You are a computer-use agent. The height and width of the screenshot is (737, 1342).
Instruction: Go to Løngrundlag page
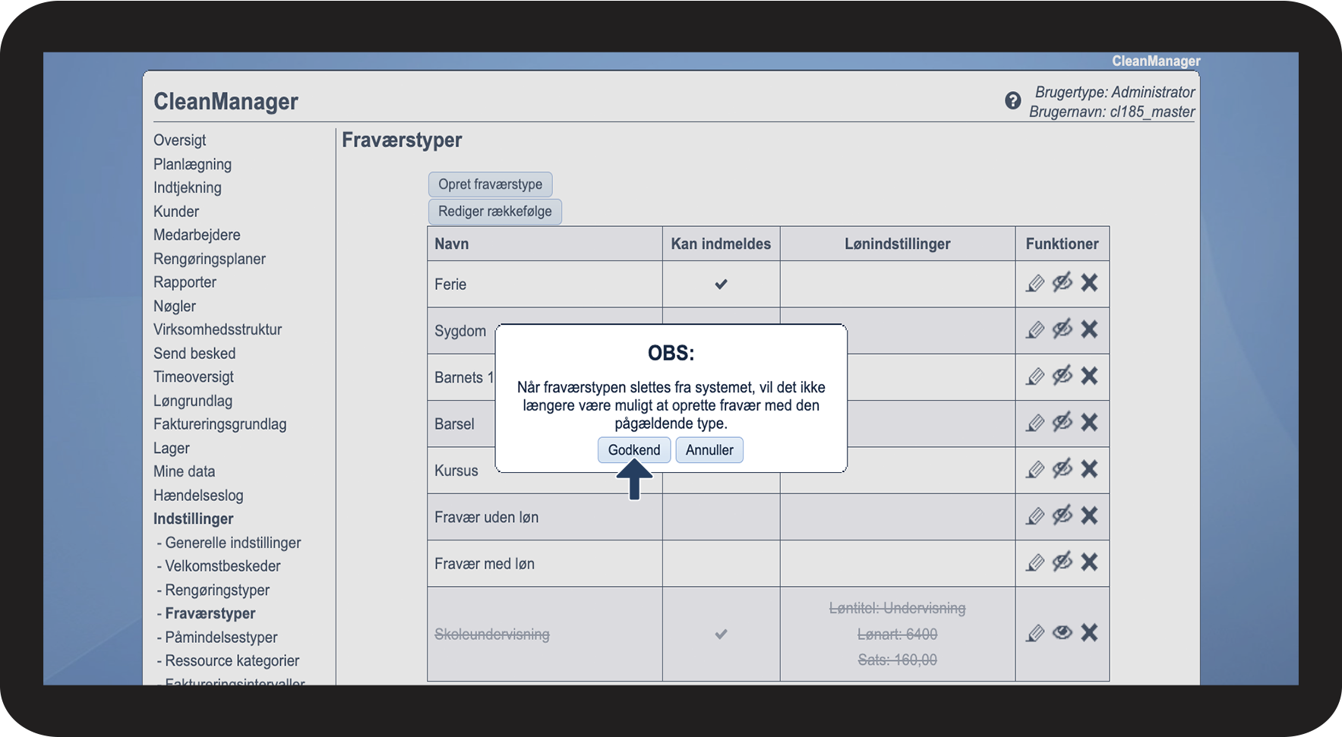click(193, 402)
